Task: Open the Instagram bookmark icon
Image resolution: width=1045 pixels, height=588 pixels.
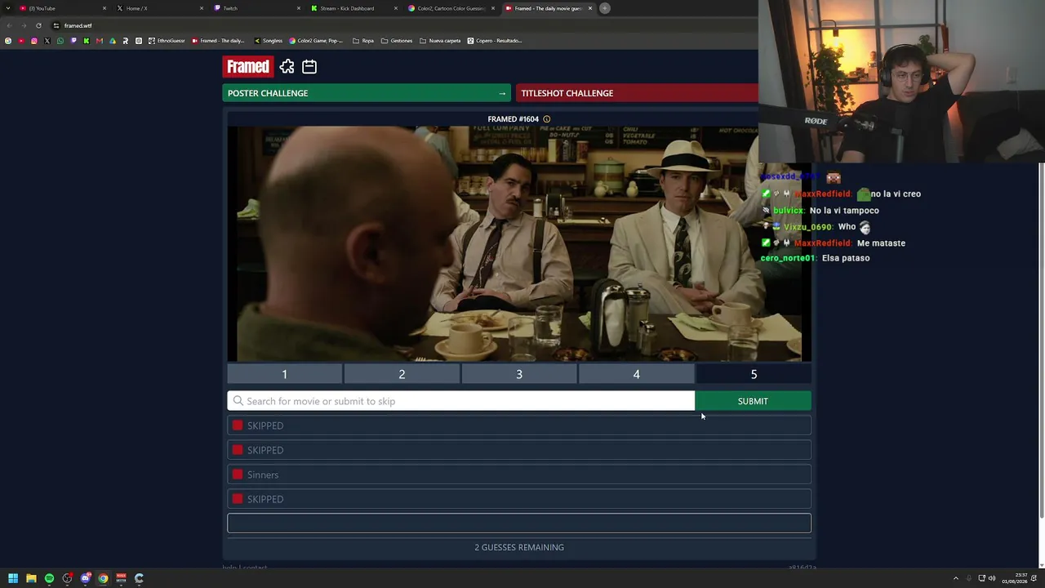Action: tap(34, 41)
